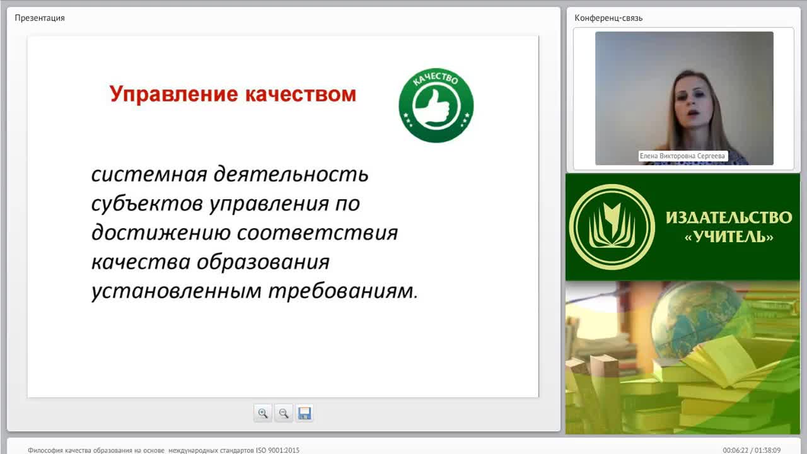Click the 'Издательство Учитель' banner

(682, 227)
